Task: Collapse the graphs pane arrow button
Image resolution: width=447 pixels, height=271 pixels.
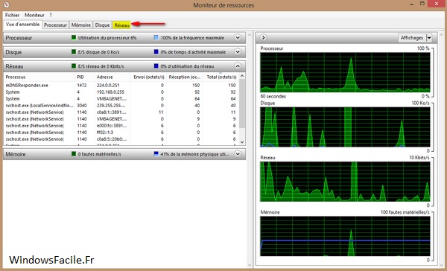Action: point(264,38)
